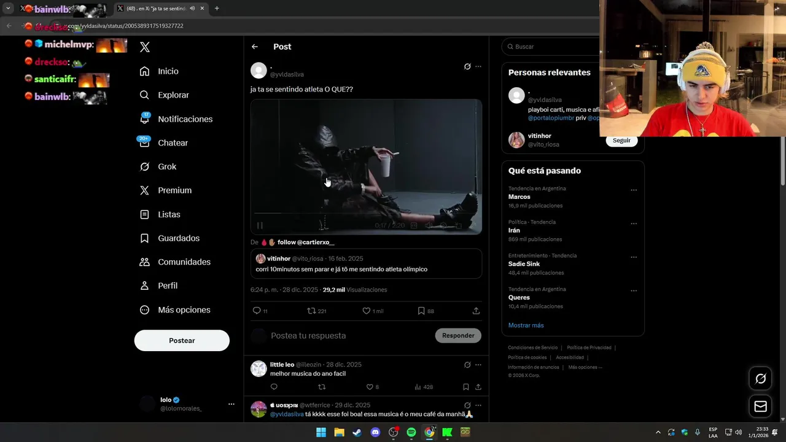786x442 pixels.
Task: Open Condiciones de Servicio link
Action: (x=533, y=347)
